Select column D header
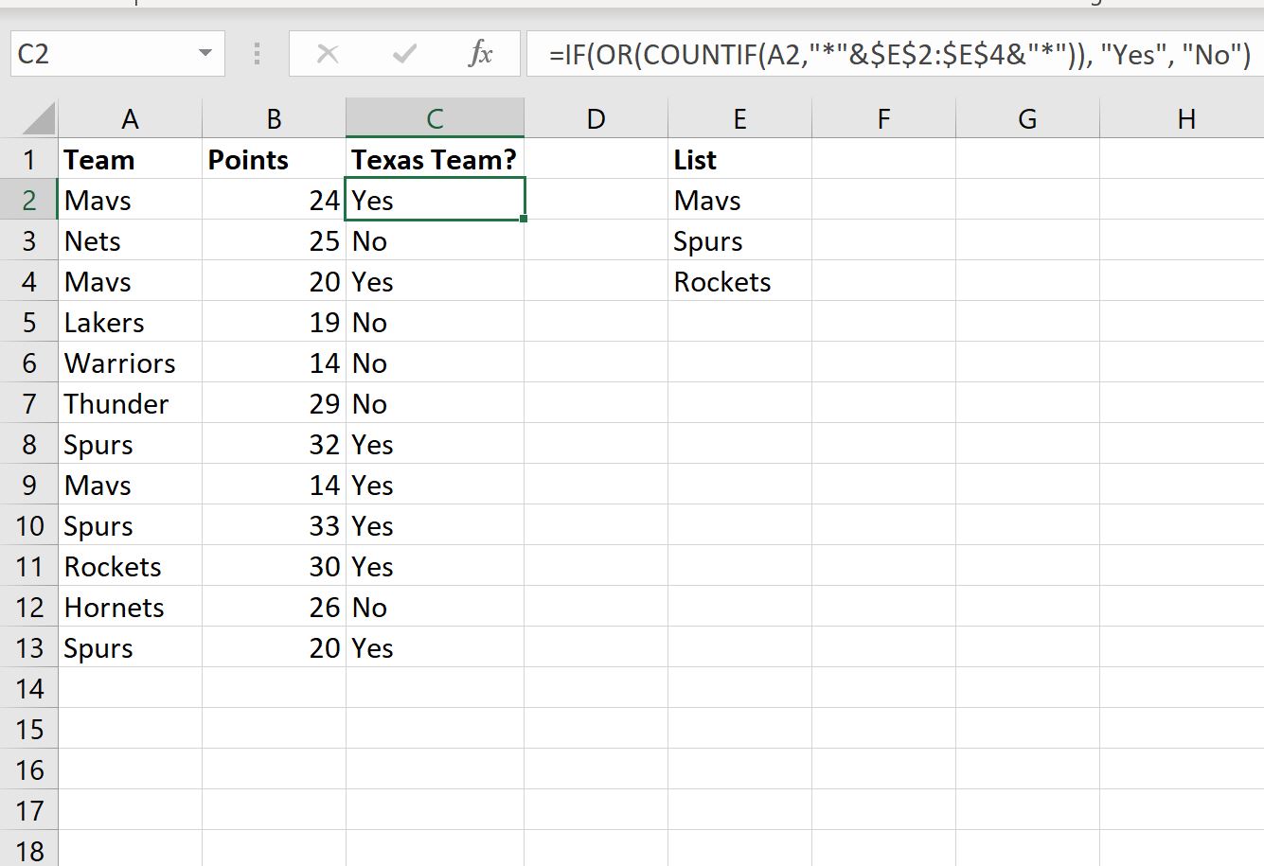The image size is (1264, 866). [x=596, y=118]
